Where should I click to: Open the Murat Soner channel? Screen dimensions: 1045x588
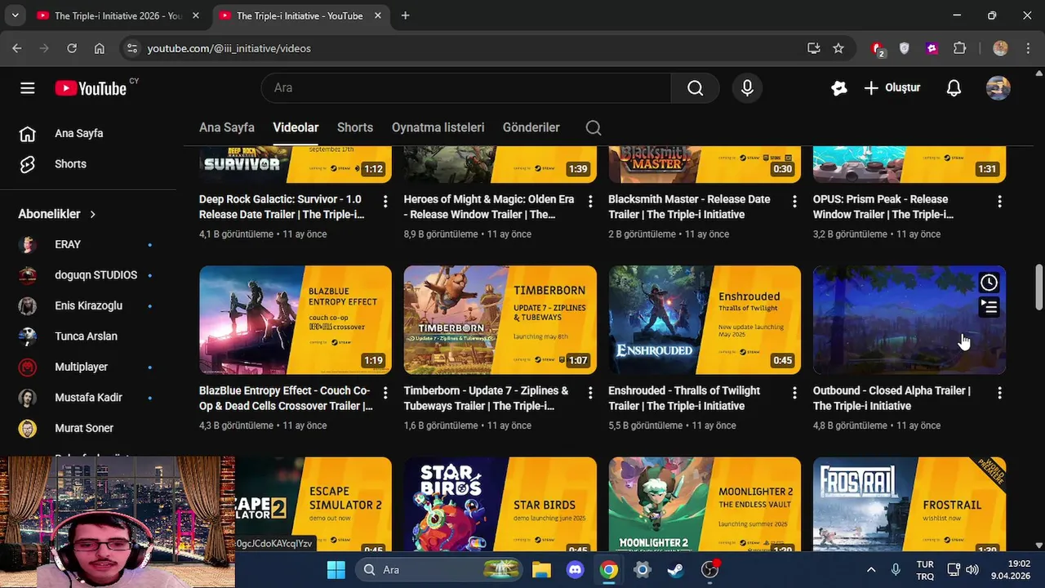click(85, 428)
